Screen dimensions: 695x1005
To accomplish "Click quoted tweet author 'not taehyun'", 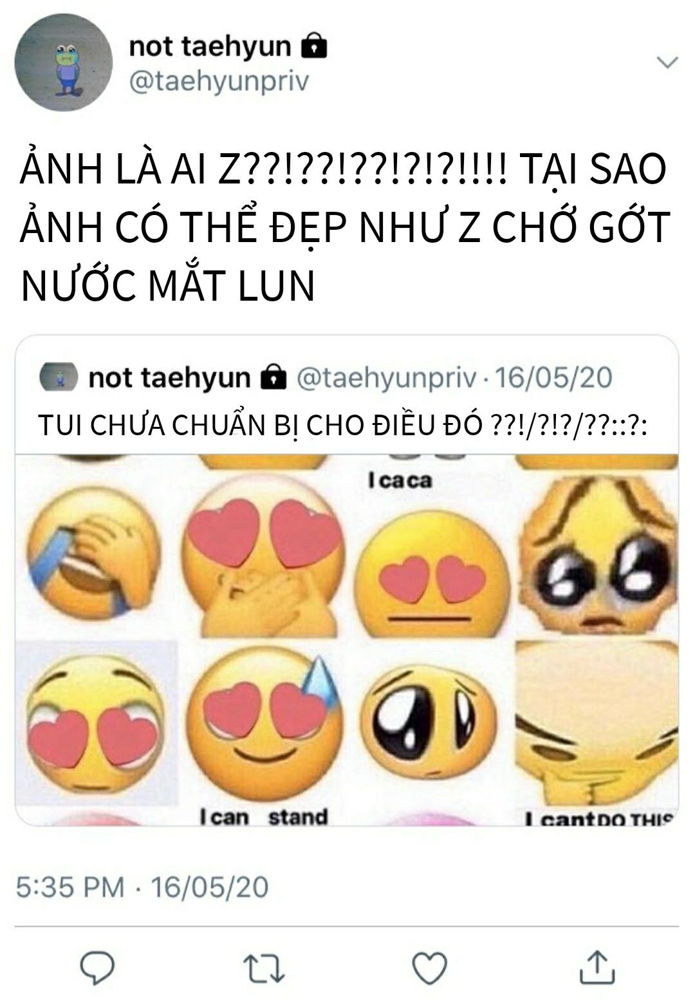I will tap(169, 378).
